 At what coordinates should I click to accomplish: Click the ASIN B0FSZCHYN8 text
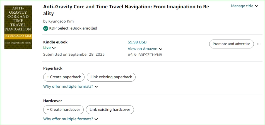[145, 55]
